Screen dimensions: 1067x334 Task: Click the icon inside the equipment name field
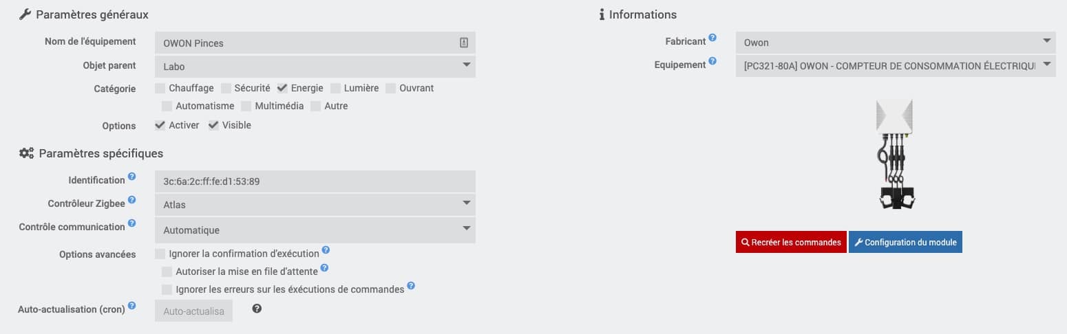[464, 43]
